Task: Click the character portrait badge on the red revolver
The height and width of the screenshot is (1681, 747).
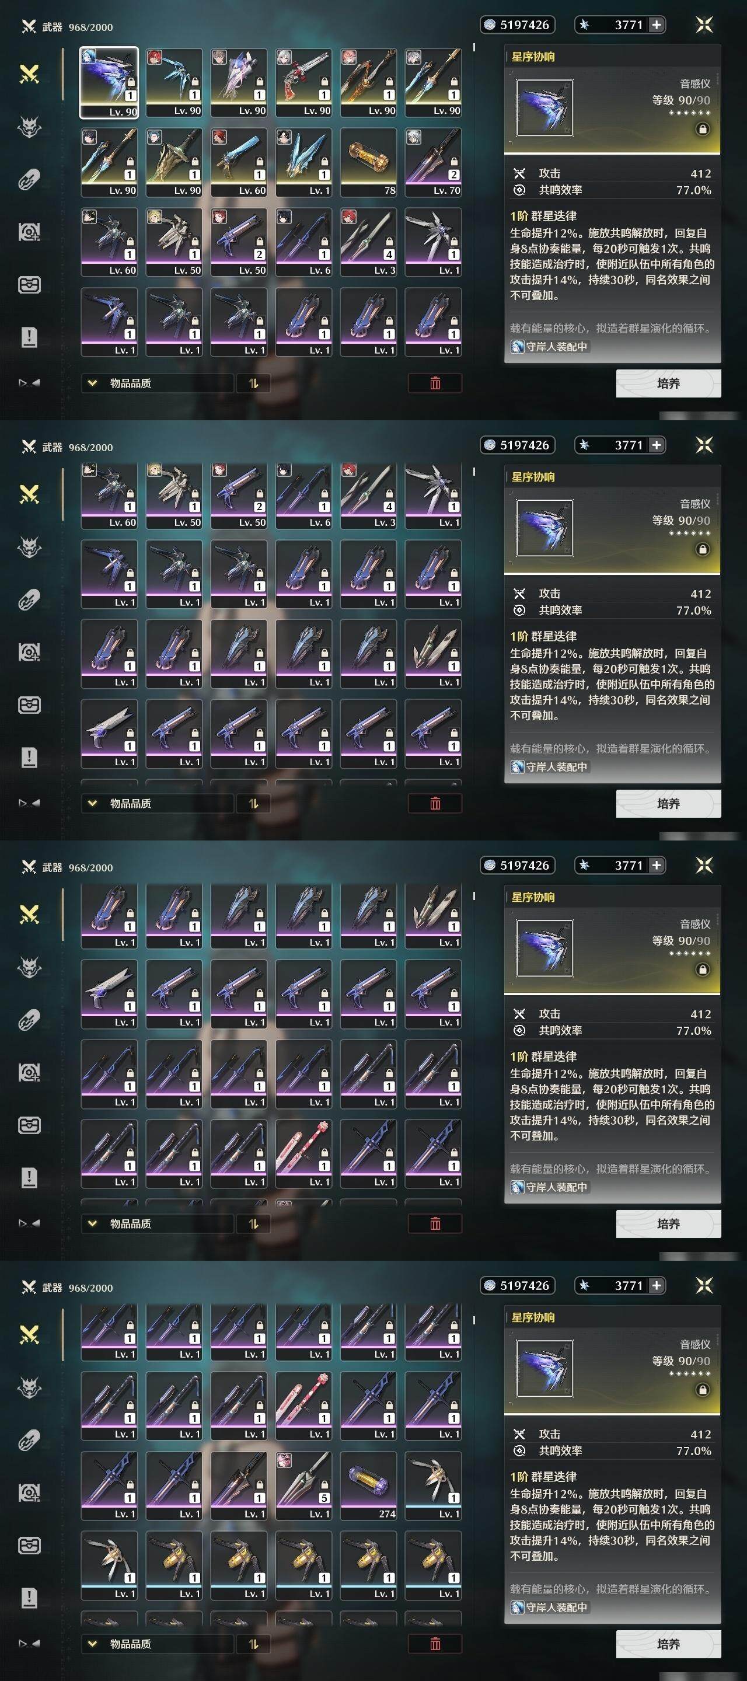Action: (x=284, y=57)
